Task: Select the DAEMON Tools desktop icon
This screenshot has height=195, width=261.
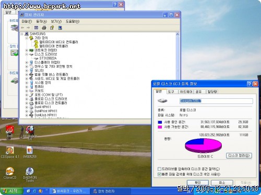Action: pos(30,174)
